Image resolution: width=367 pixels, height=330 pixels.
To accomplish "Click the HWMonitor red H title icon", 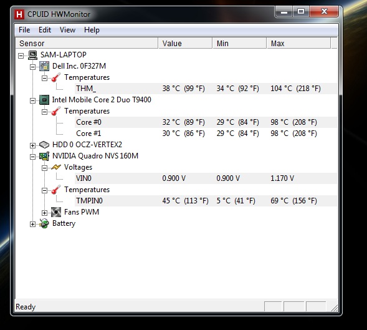I will 19,14.
